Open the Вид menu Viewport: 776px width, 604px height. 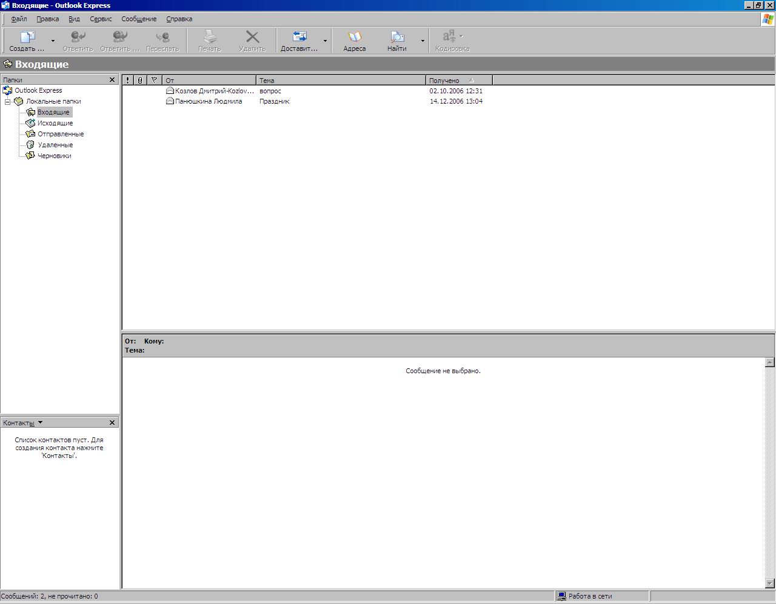pos(74,19)
